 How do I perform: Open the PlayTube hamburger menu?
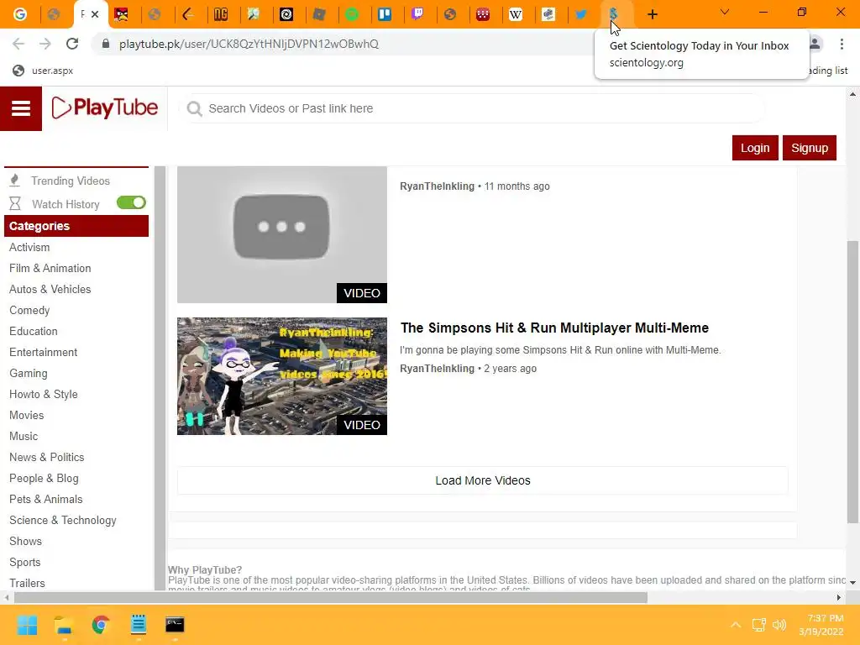click(x=21, y=108)
